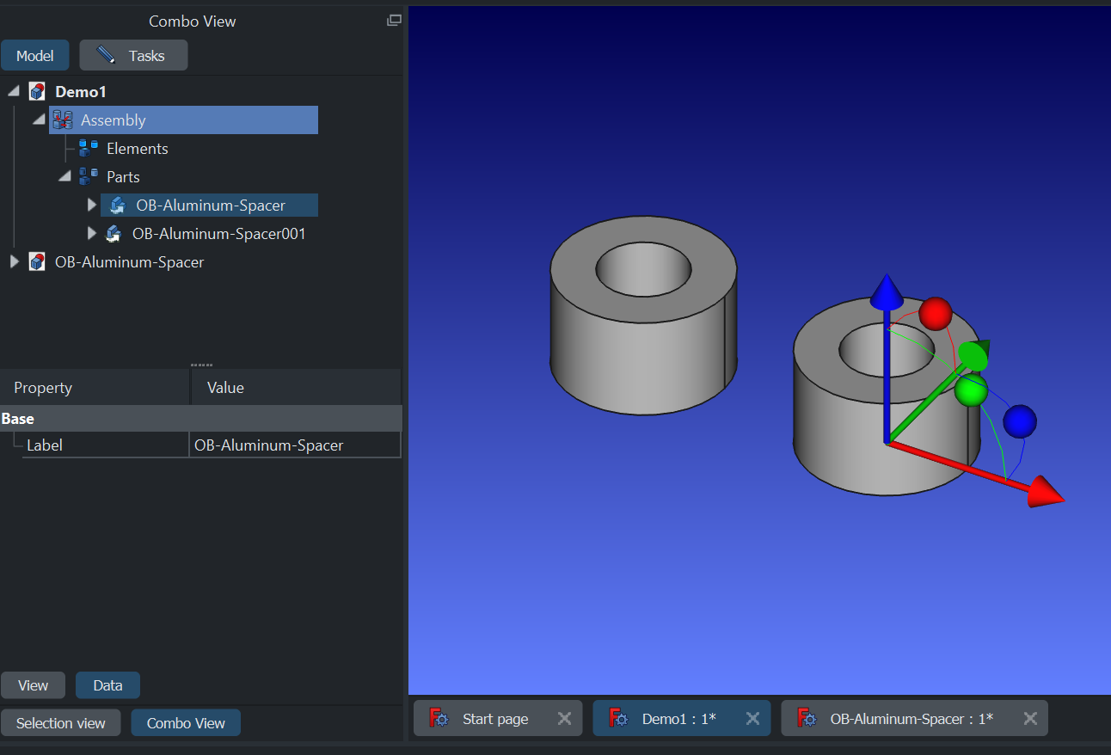
Task: Expand the bottom OB-Aluminum-Spacer document node
Action: (x=14, y=261)
